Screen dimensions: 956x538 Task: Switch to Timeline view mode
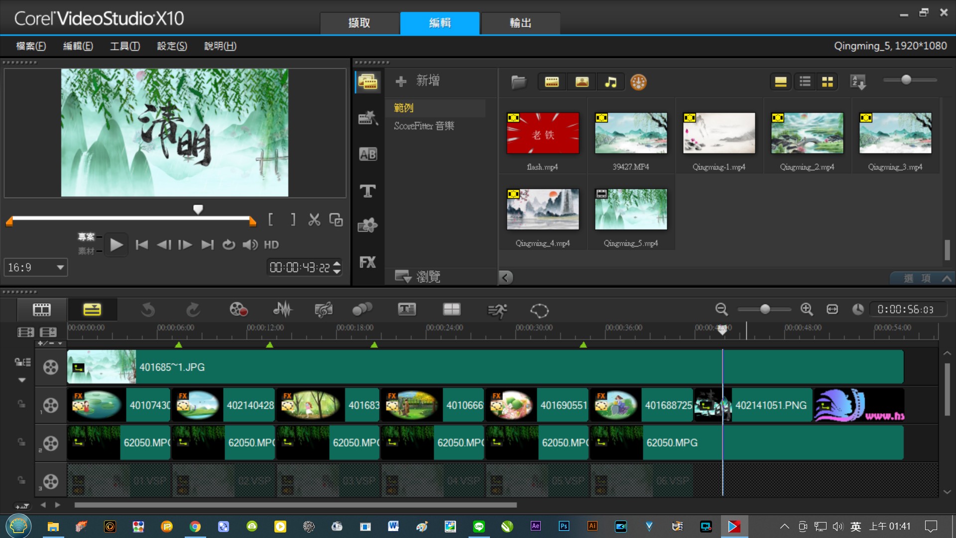point(92,310)
